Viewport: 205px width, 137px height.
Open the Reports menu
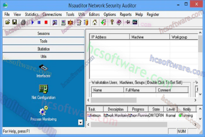click(x=126, y=14)
